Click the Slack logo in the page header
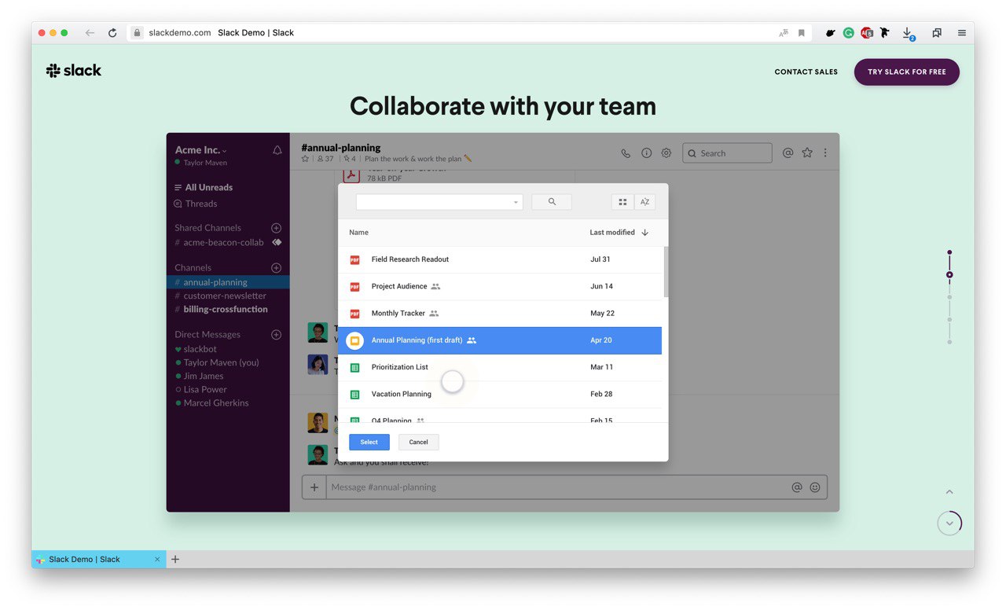 (74, 71)
